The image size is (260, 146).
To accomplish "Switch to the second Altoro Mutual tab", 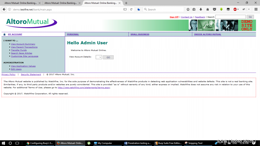I will pyautogui.click(x=60, y=3).
